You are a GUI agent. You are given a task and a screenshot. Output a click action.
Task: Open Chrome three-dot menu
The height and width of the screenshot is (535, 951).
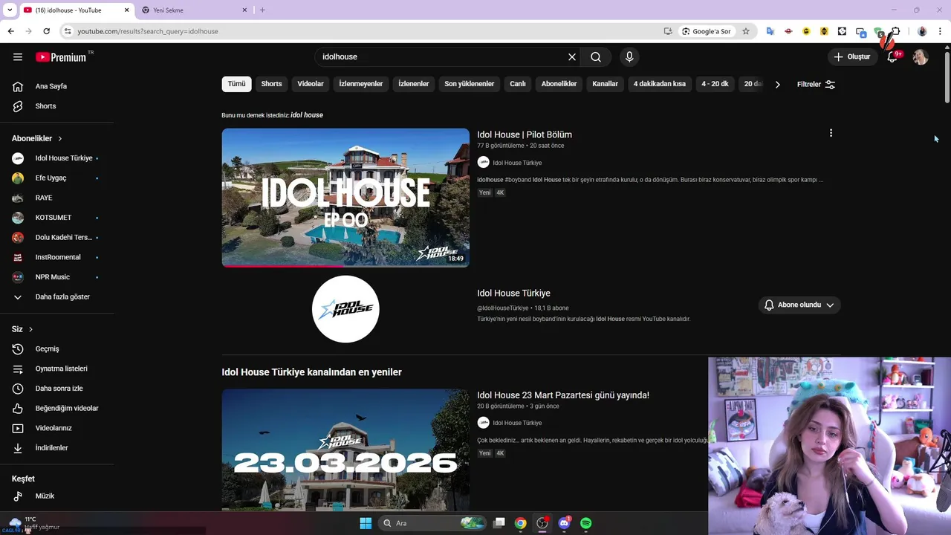pos(941,31)
